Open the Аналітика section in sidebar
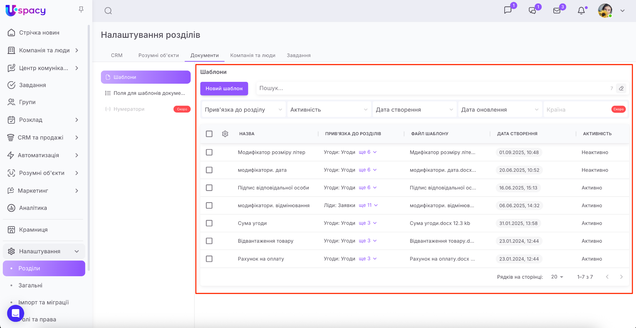Viewport: 636px width, 328px height. 33,208
